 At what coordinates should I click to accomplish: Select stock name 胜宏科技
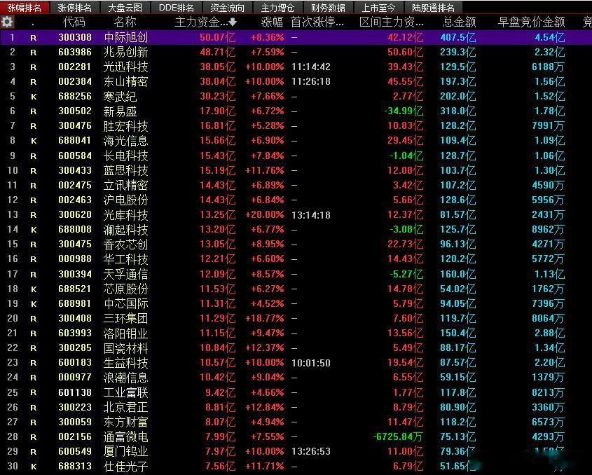tap(125, 126)
